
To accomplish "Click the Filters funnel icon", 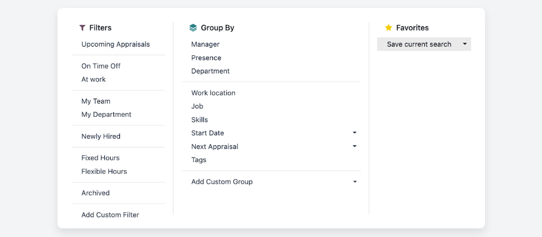I will coord(82,28).
